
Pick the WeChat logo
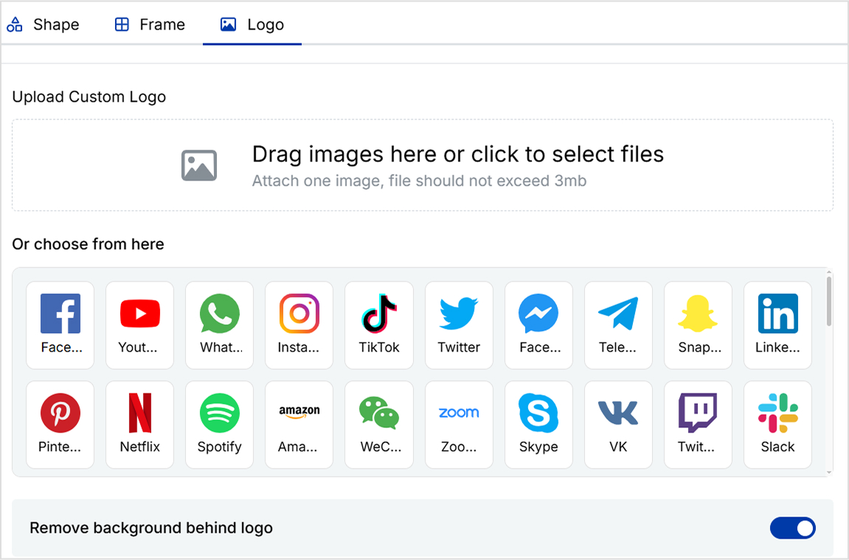[379, 424]
